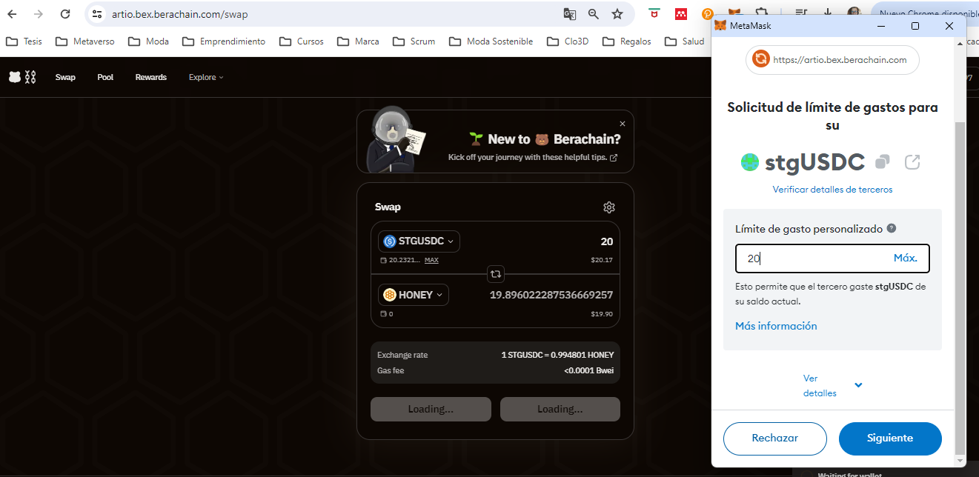Click Máx. in the spending limit field
This screenshot has width=979, height=477.
tap(906, 258)
